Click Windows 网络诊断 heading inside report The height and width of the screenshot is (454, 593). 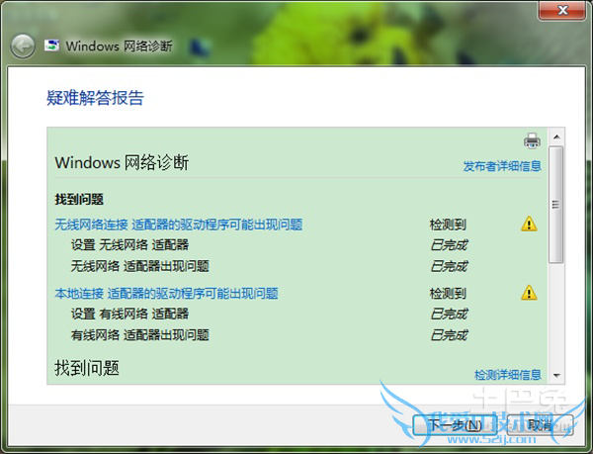pyautogui.click(x=122, y=162)
